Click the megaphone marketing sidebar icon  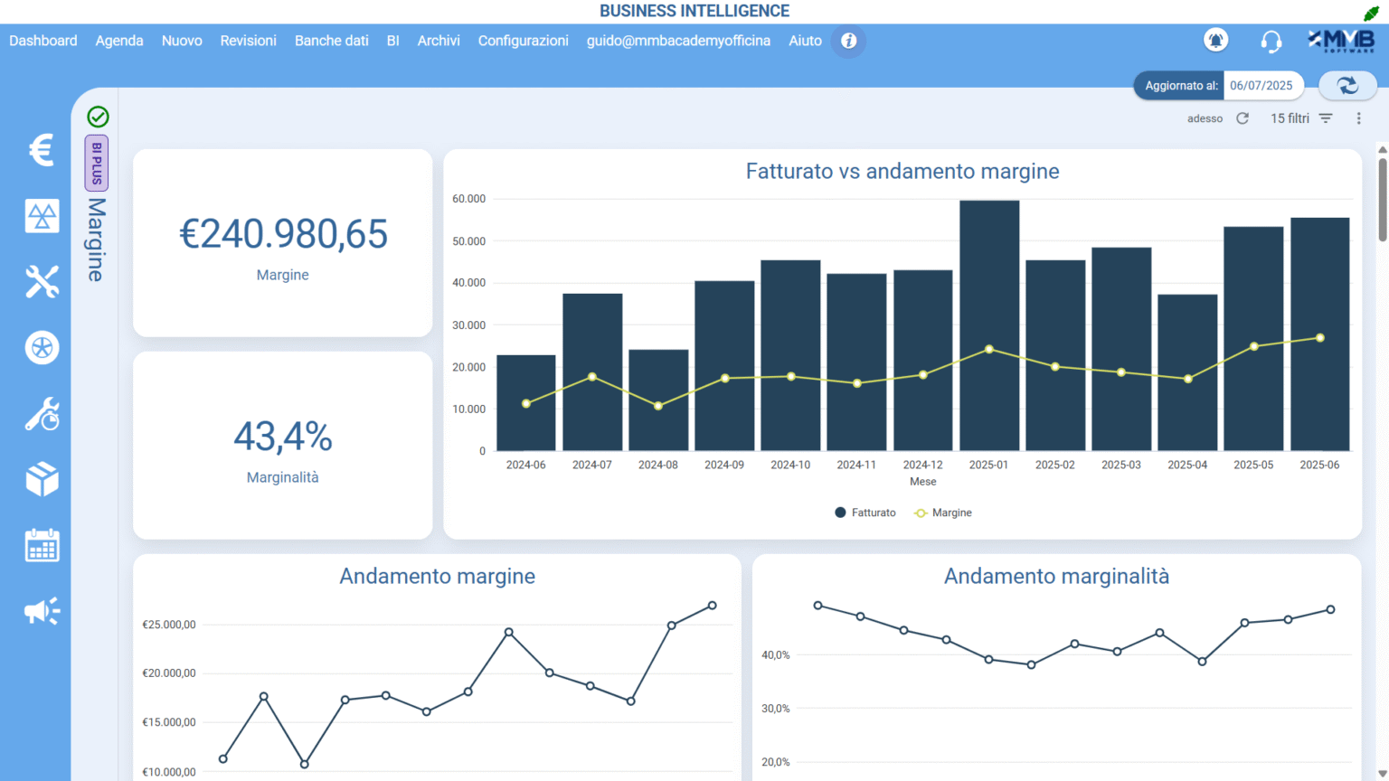coord(42,612)
